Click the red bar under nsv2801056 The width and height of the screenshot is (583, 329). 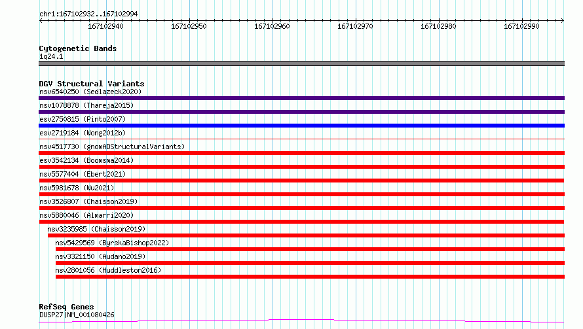click(x=310, y=277)
